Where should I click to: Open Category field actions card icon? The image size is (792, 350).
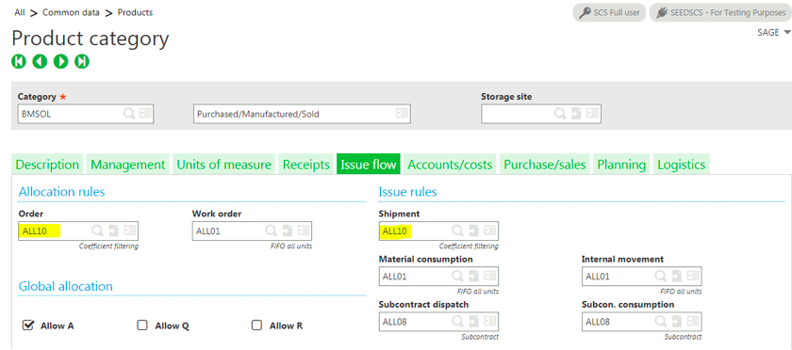[x=145, y=114]
